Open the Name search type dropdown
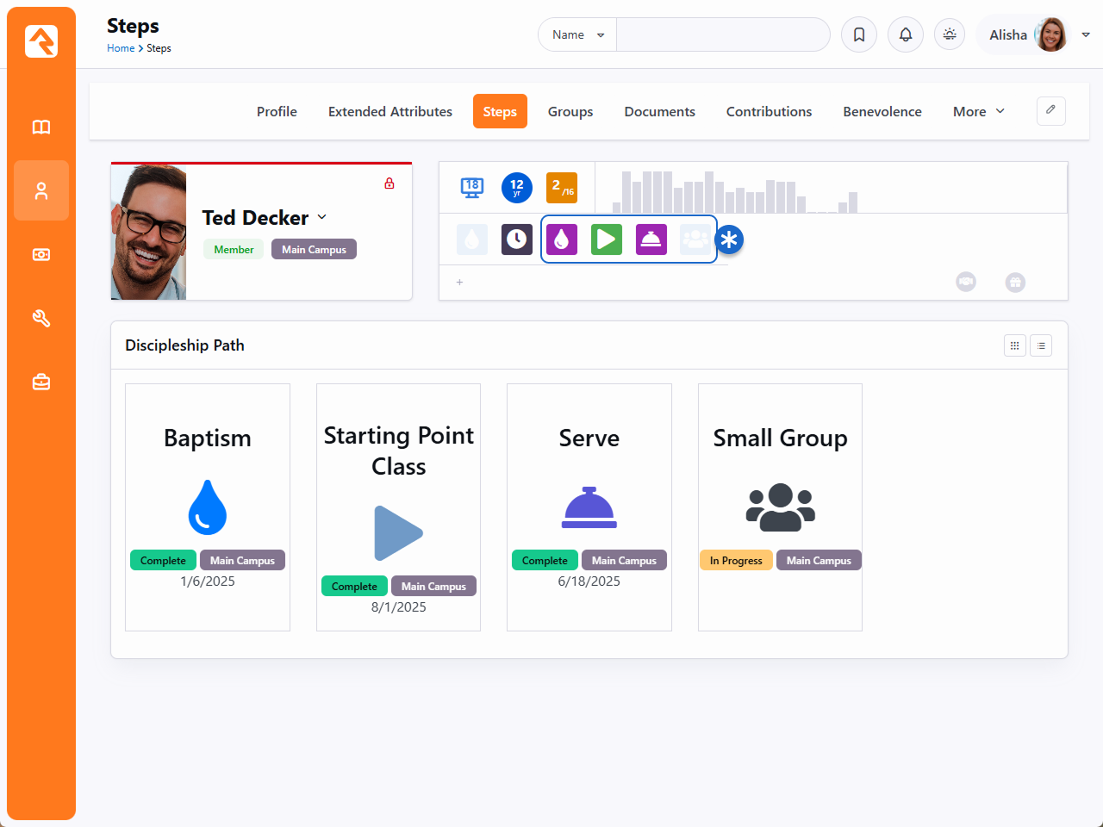Viewport: 1103px width, 827px height. click(x=577, y=34)
